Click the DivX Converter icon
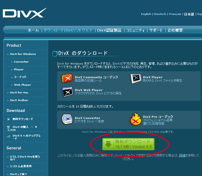The height and width of the screenshot is (176, 202). pos(67,119)
